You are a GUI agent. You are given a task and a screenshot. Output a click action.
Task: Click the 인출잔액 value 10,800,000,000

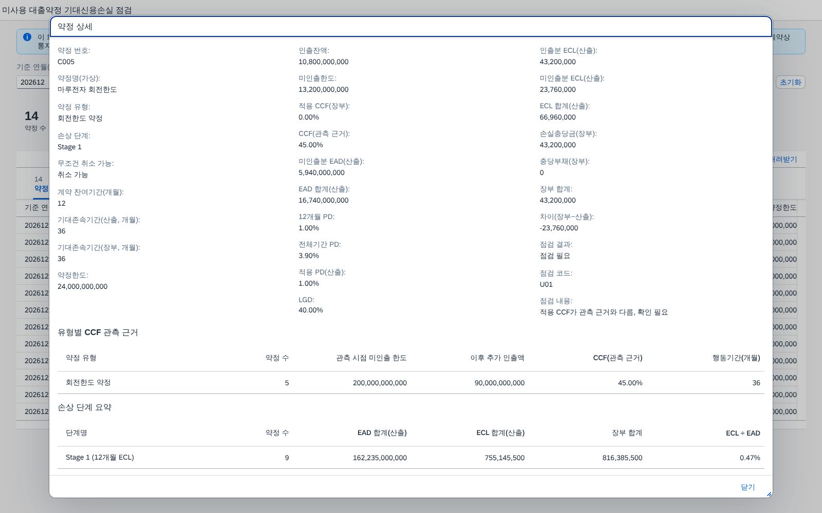click(x=324, y=62)
